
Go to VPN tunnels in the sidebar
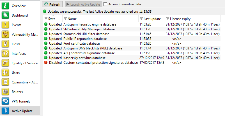21,101
